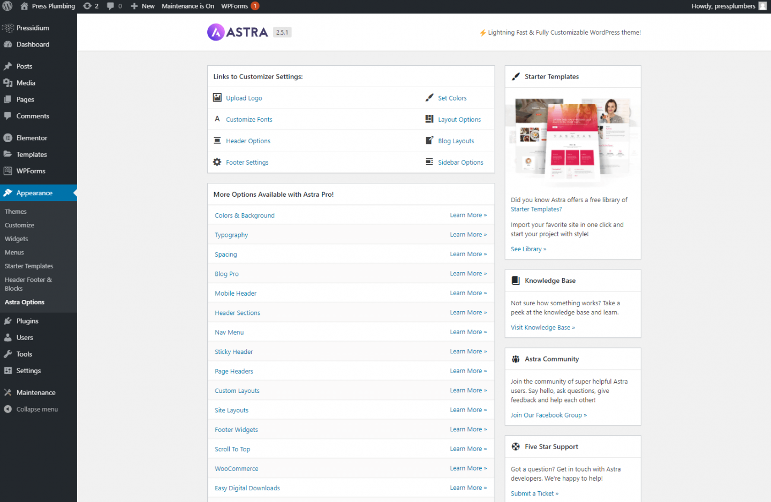Click the WordPress logo icon in admin bar

pyautogui.click(x=7, y=6)
